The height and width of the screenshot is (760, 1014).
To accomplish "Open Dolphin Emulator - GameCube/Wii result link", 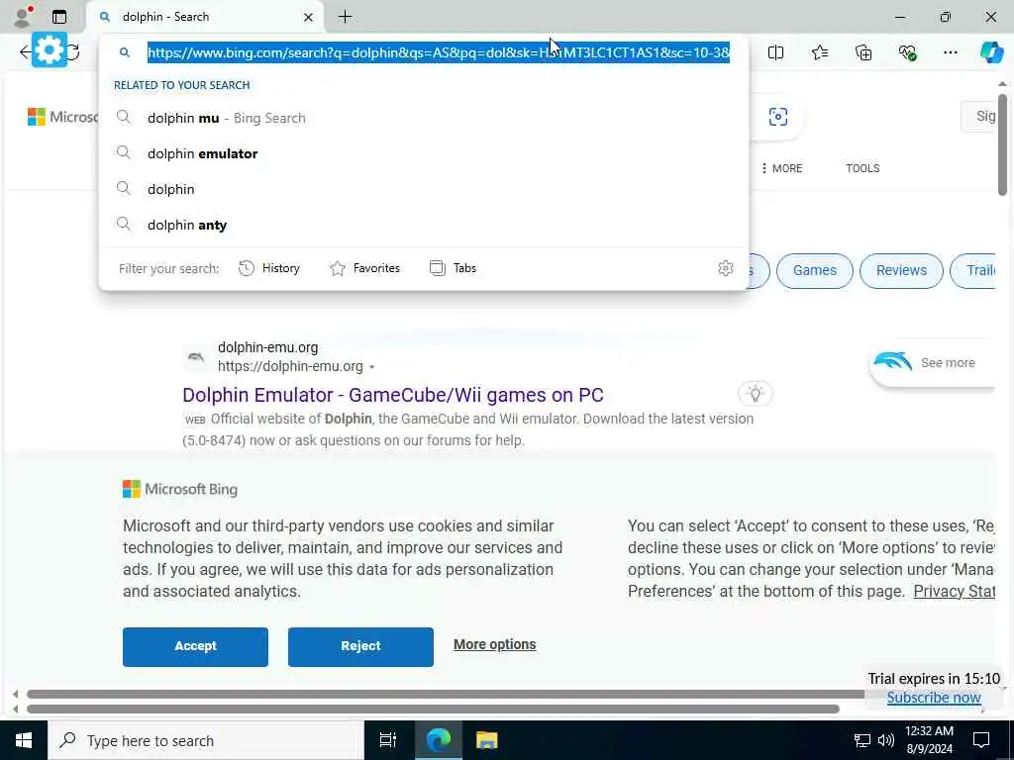I will click(x=392, y=394).
